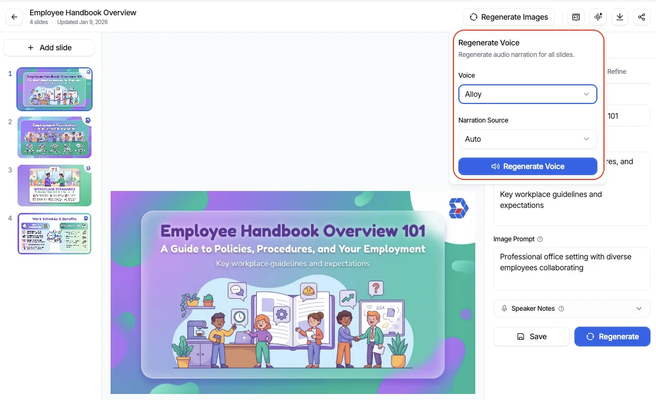Click the logo on the slide
Image resolution: width=656 pixels, height=400 pixels.
pyautogui.click(x=458, y=208)
